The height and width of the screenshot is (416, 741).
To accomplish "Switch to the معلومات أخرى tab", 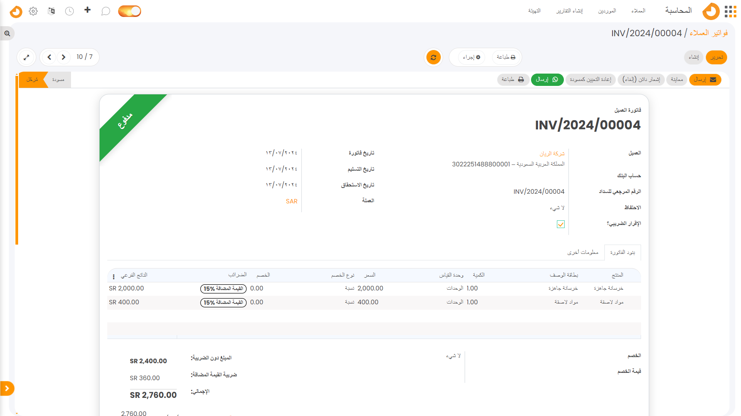I will [x=583, y=252].
